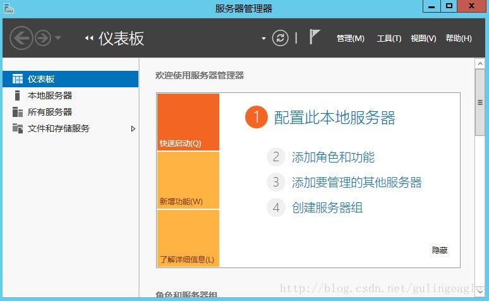Select 所有服务器 in the sidebar
Image resolution: width=489 pixels, height=301 pixels.
pyautogui.click(x=71, y=112)
